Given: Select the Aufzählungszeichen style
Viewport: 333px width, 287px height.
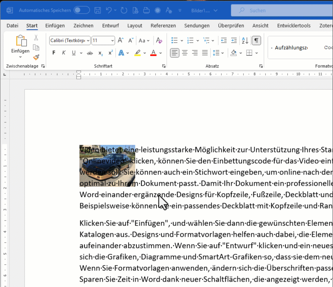Looking at the screenshot, I should 291,48.
